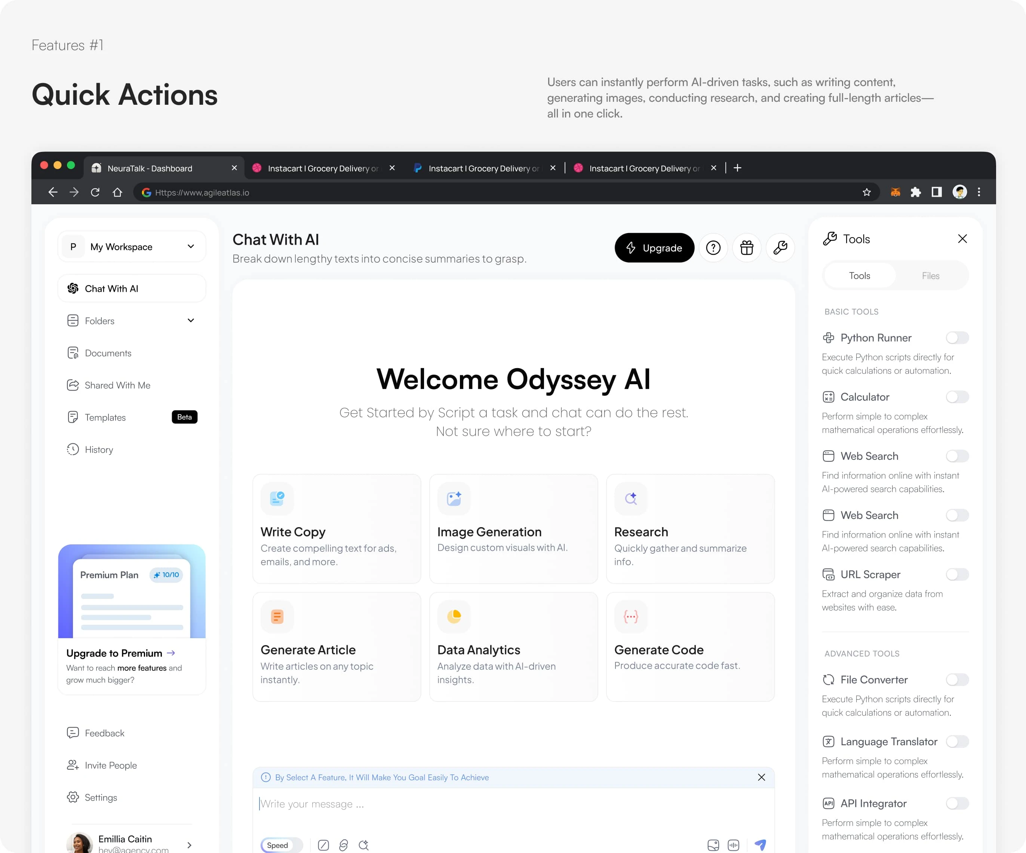
Task: Enable the first Web Search toggle
Action: 957,456
